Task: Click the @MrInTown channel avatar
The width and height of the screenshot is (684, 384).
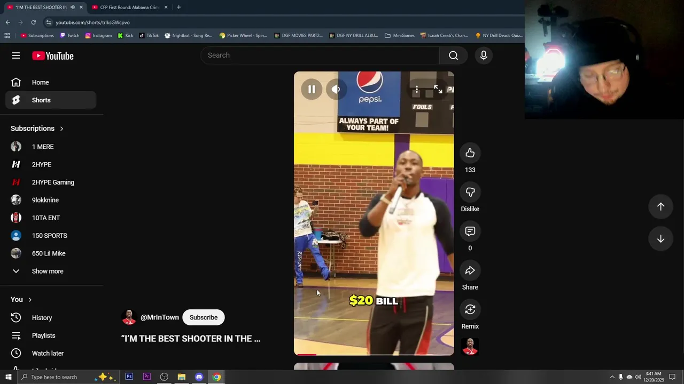Action: click(129, 317)
